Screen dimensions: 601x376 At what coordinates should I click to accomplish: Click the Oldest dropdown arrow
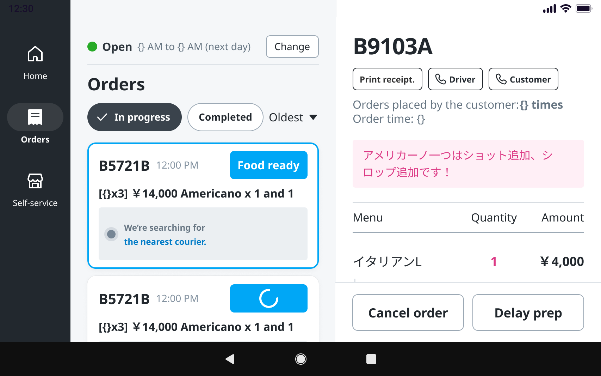pyautogui.click(x=313, y=117)
